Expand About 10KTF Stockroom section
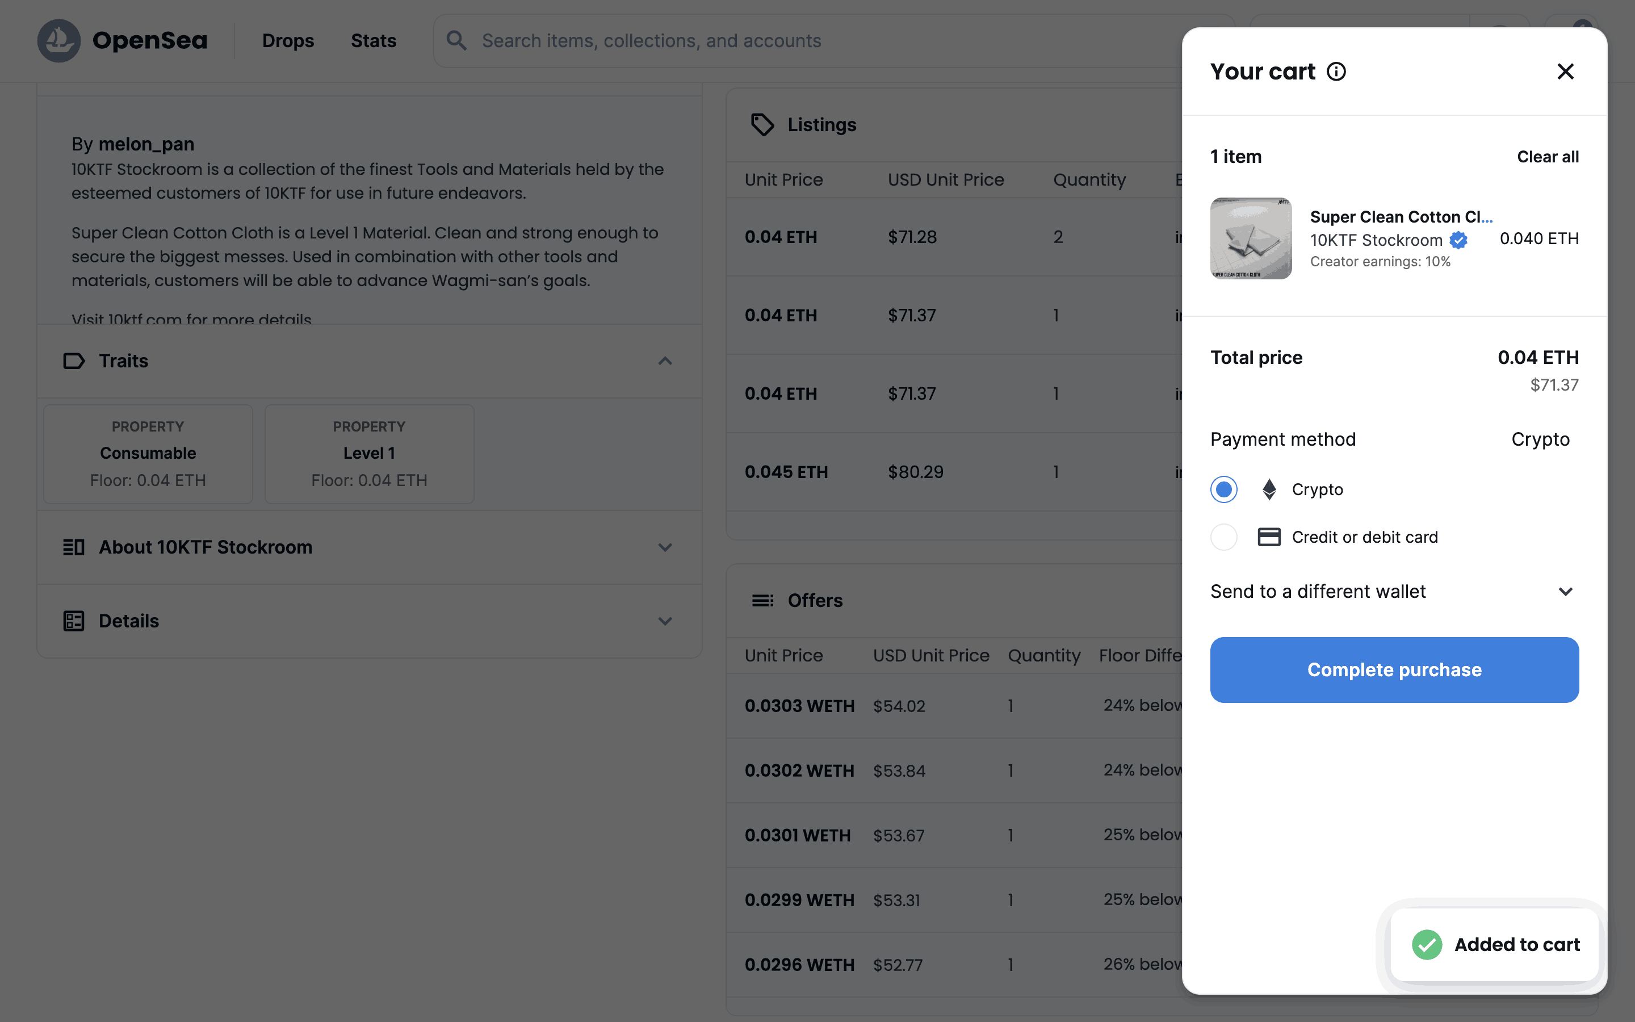 665,547
